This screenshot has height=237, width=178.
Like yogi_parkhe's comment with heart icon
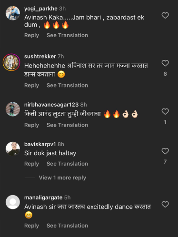click(x=165, y=16)
